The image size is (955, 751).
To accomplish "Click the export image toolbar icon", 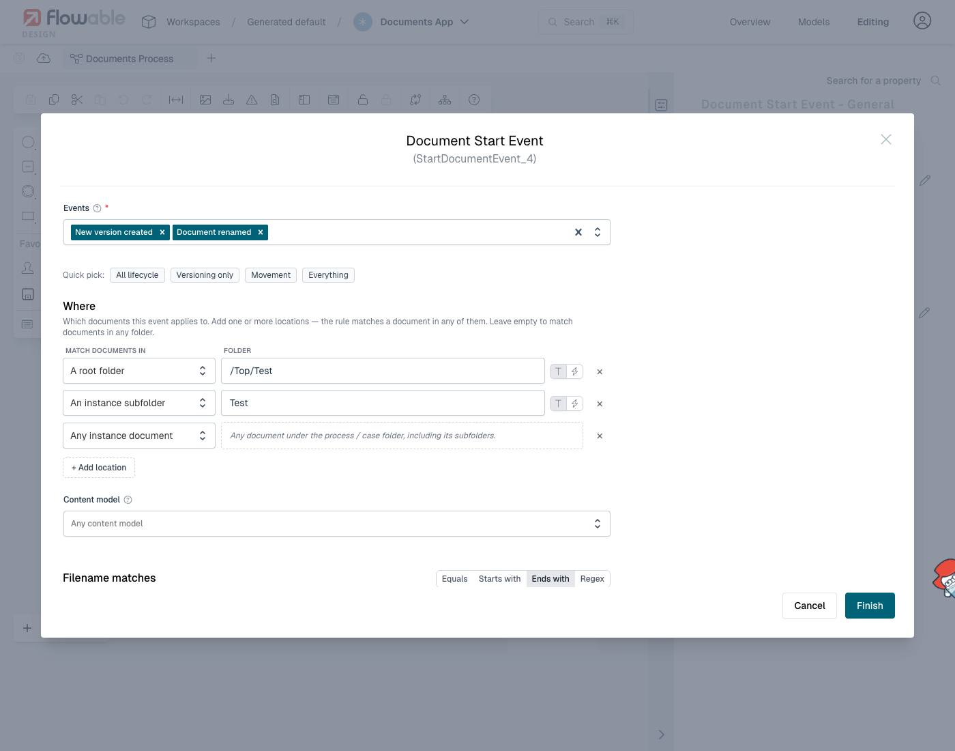I will (205, 100).
